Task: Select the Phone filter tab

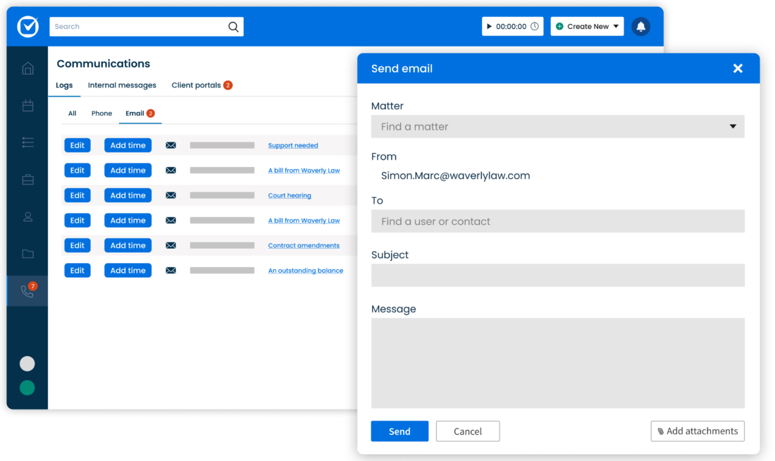Action: (101, 113)
